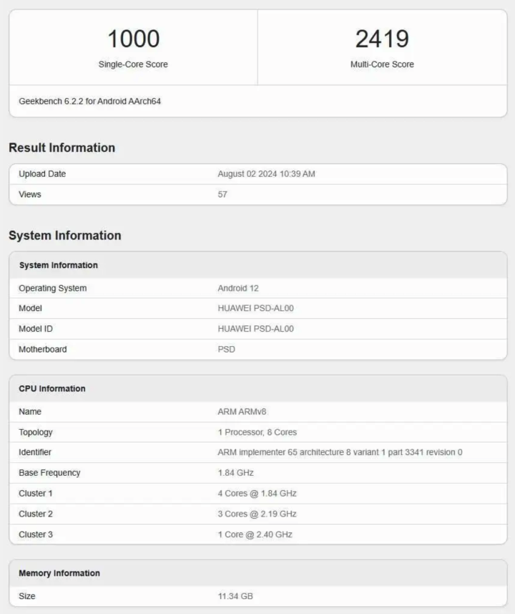
Task: Select the Model row label
Action: tap(30, 308)
